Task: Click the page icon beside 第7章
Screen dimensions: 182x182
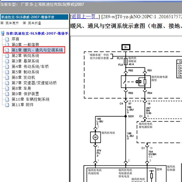Action: 7,83
